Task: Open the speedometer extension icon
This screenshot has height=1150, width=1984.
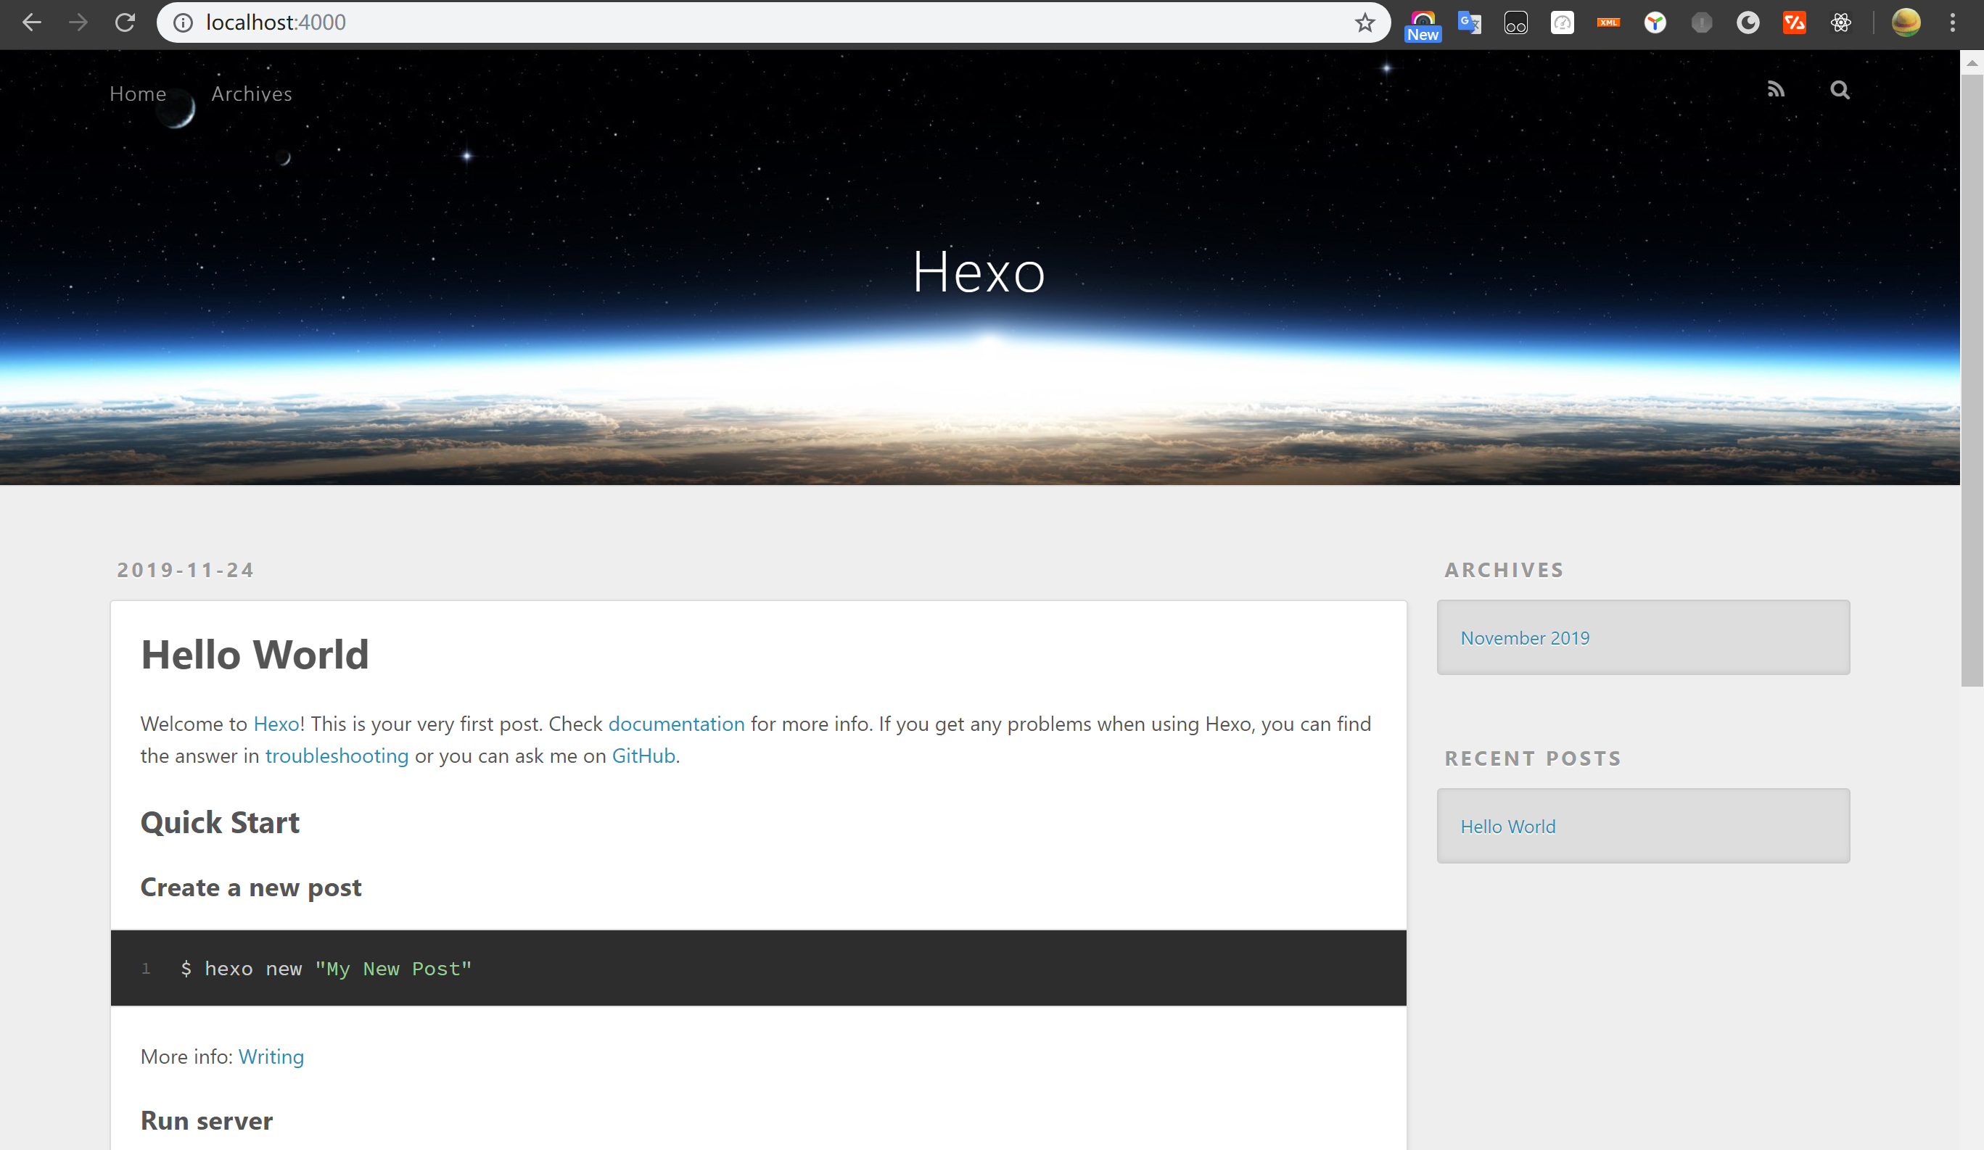Action: pos(1562,22)
